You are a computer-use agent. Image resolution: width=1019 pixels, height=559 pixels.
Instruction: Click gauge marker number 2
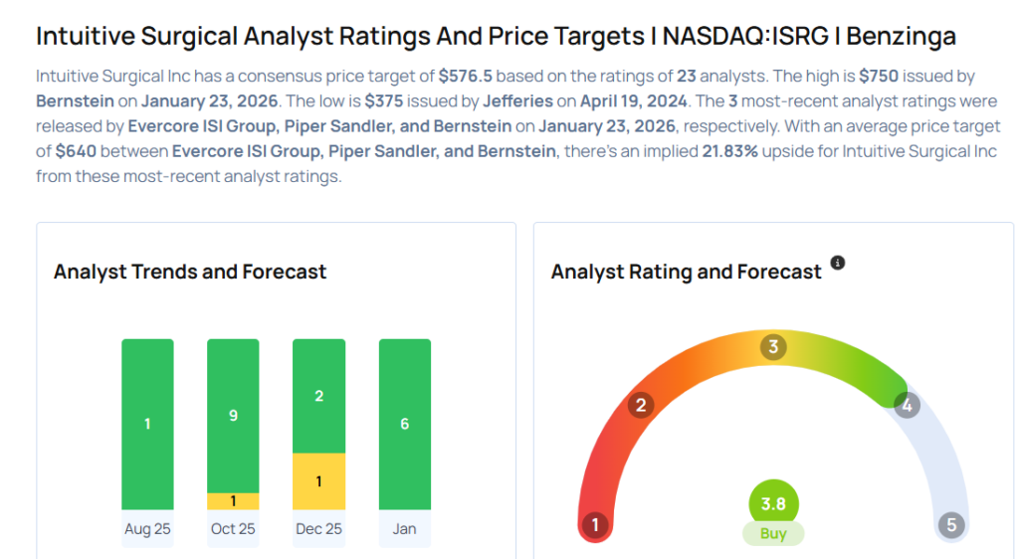coord(642,404)
